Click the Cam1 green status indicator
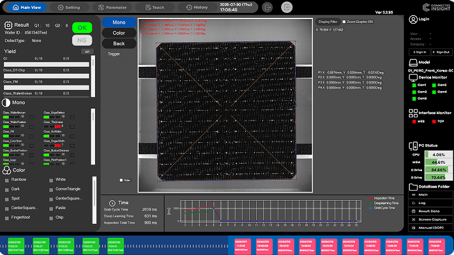454x255 pixels. 414,85
